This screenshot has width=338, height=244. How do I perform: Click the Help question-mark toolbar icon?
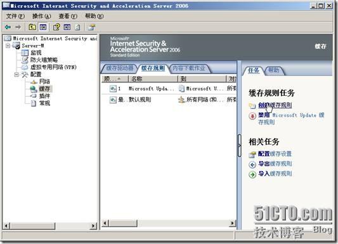(56, 27)
